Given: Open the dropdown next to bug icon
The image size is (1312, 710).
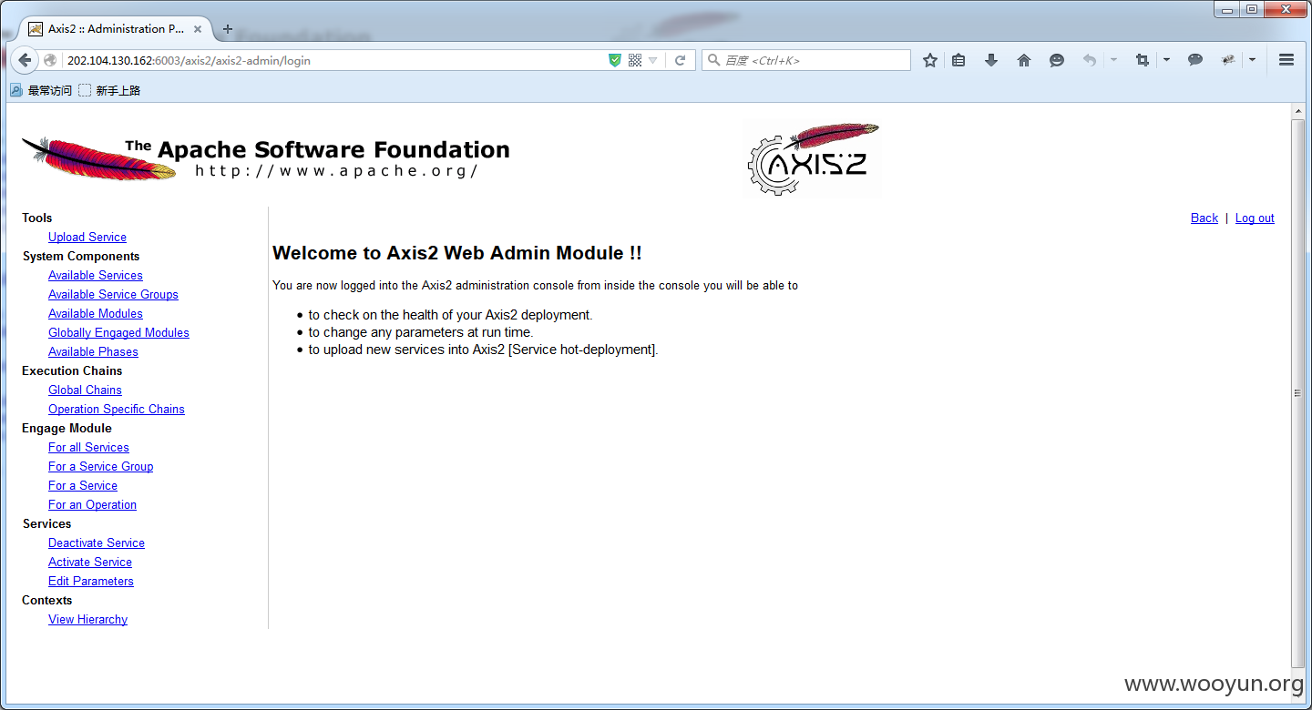Looking at the screenshot, I should [1252, 60].
